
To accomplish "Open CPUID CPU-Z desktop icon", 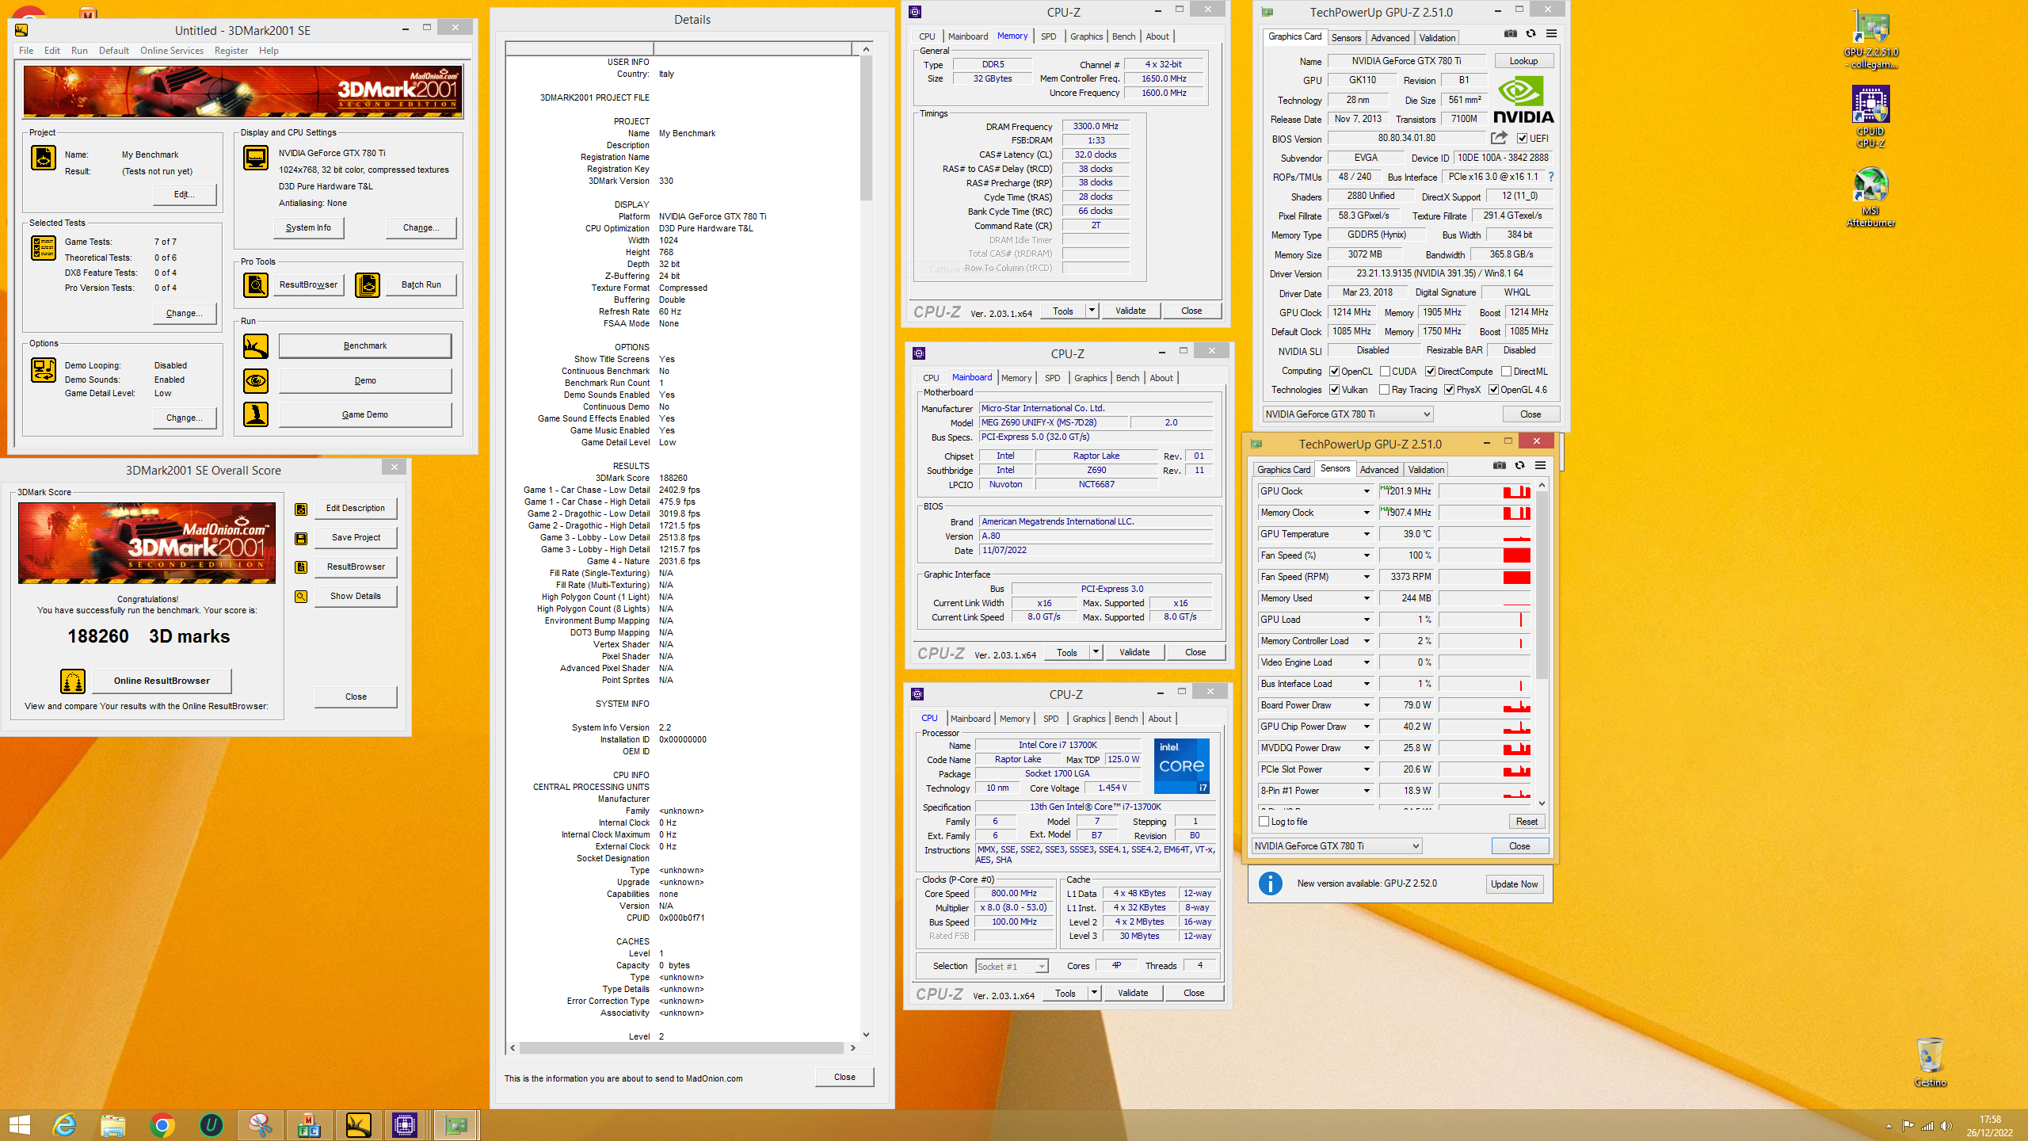I will pos(1870,116).
